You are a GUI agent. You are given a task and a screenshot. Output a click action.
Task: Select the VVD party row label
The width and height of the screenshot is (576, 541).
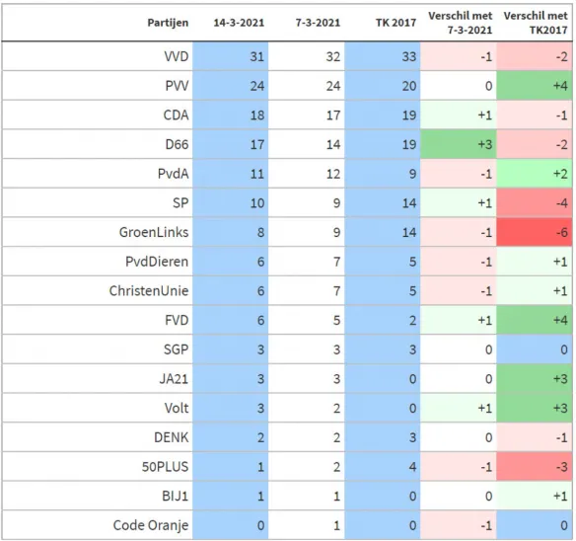[x=177, y=56]
